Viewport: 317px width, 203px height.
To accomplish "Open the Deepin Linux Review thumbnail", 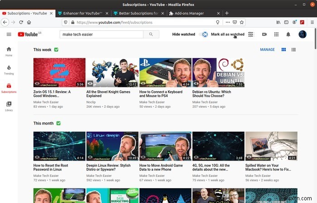I will 112,146.
